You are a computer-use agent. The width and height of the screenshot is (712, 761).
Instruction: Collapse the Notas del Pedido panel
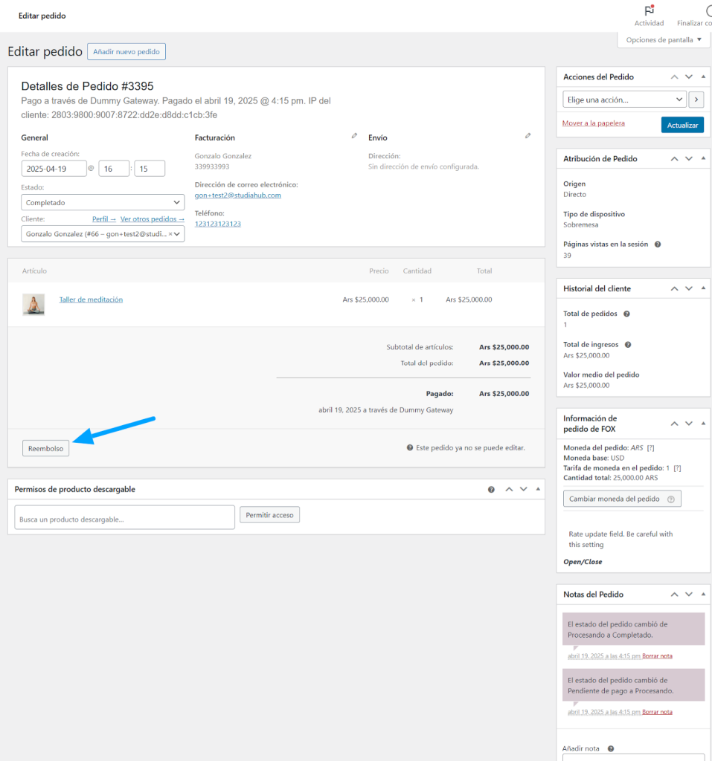[x=704, y=595]
